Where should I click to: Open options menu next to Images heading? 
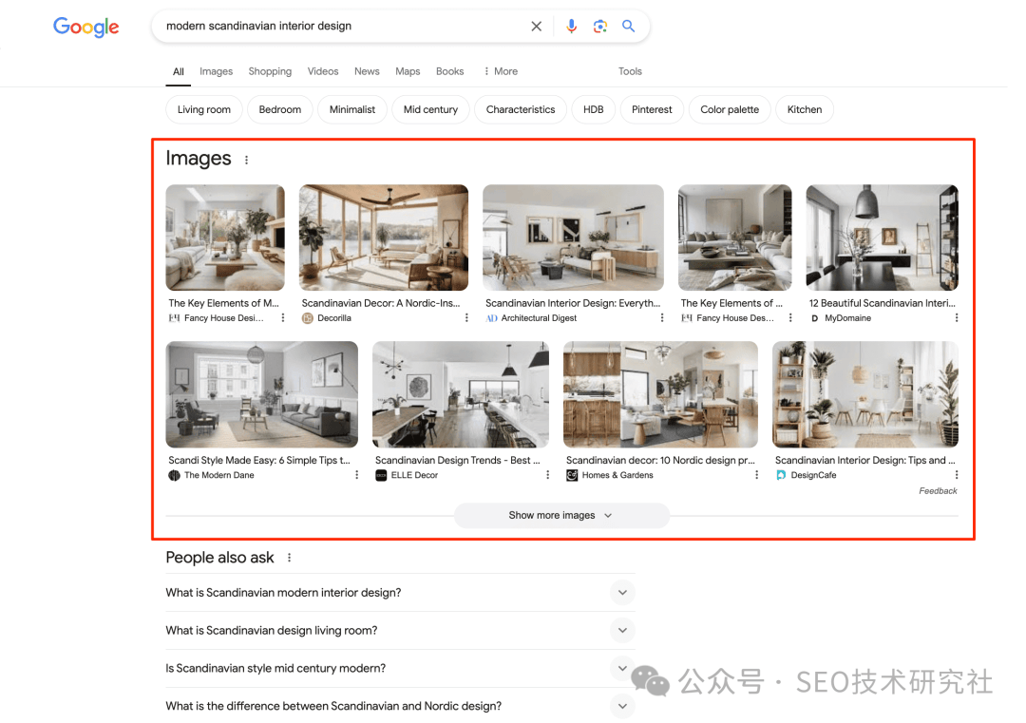(246, 159)
